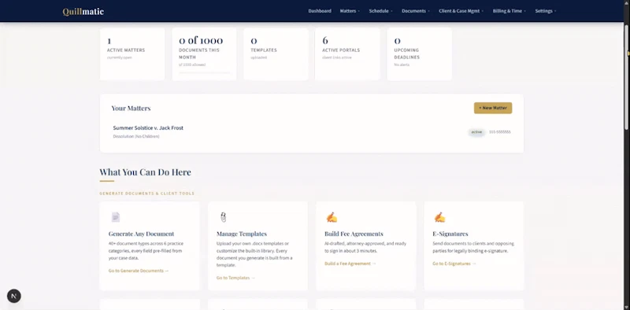Click the 555-5555555 phone number
Viewport: 630px width, 310px height.
(x=500, y=132)
